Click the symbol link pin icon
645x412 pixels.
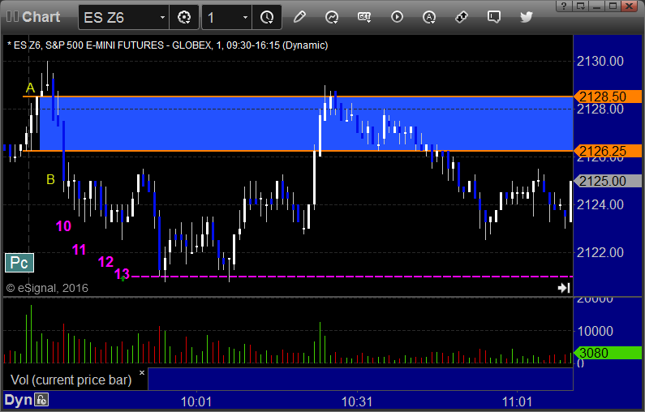point(462,17)
